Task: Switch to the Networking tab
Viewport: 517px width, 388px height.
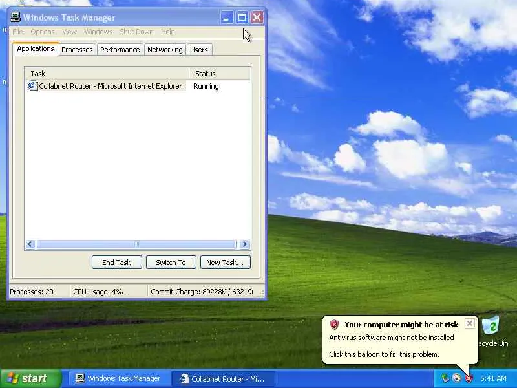Action: 165,50
